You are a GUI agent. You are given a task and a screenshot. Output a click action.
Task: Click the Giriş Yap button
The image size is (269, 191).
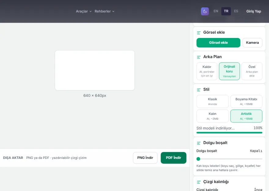(253, 11)
